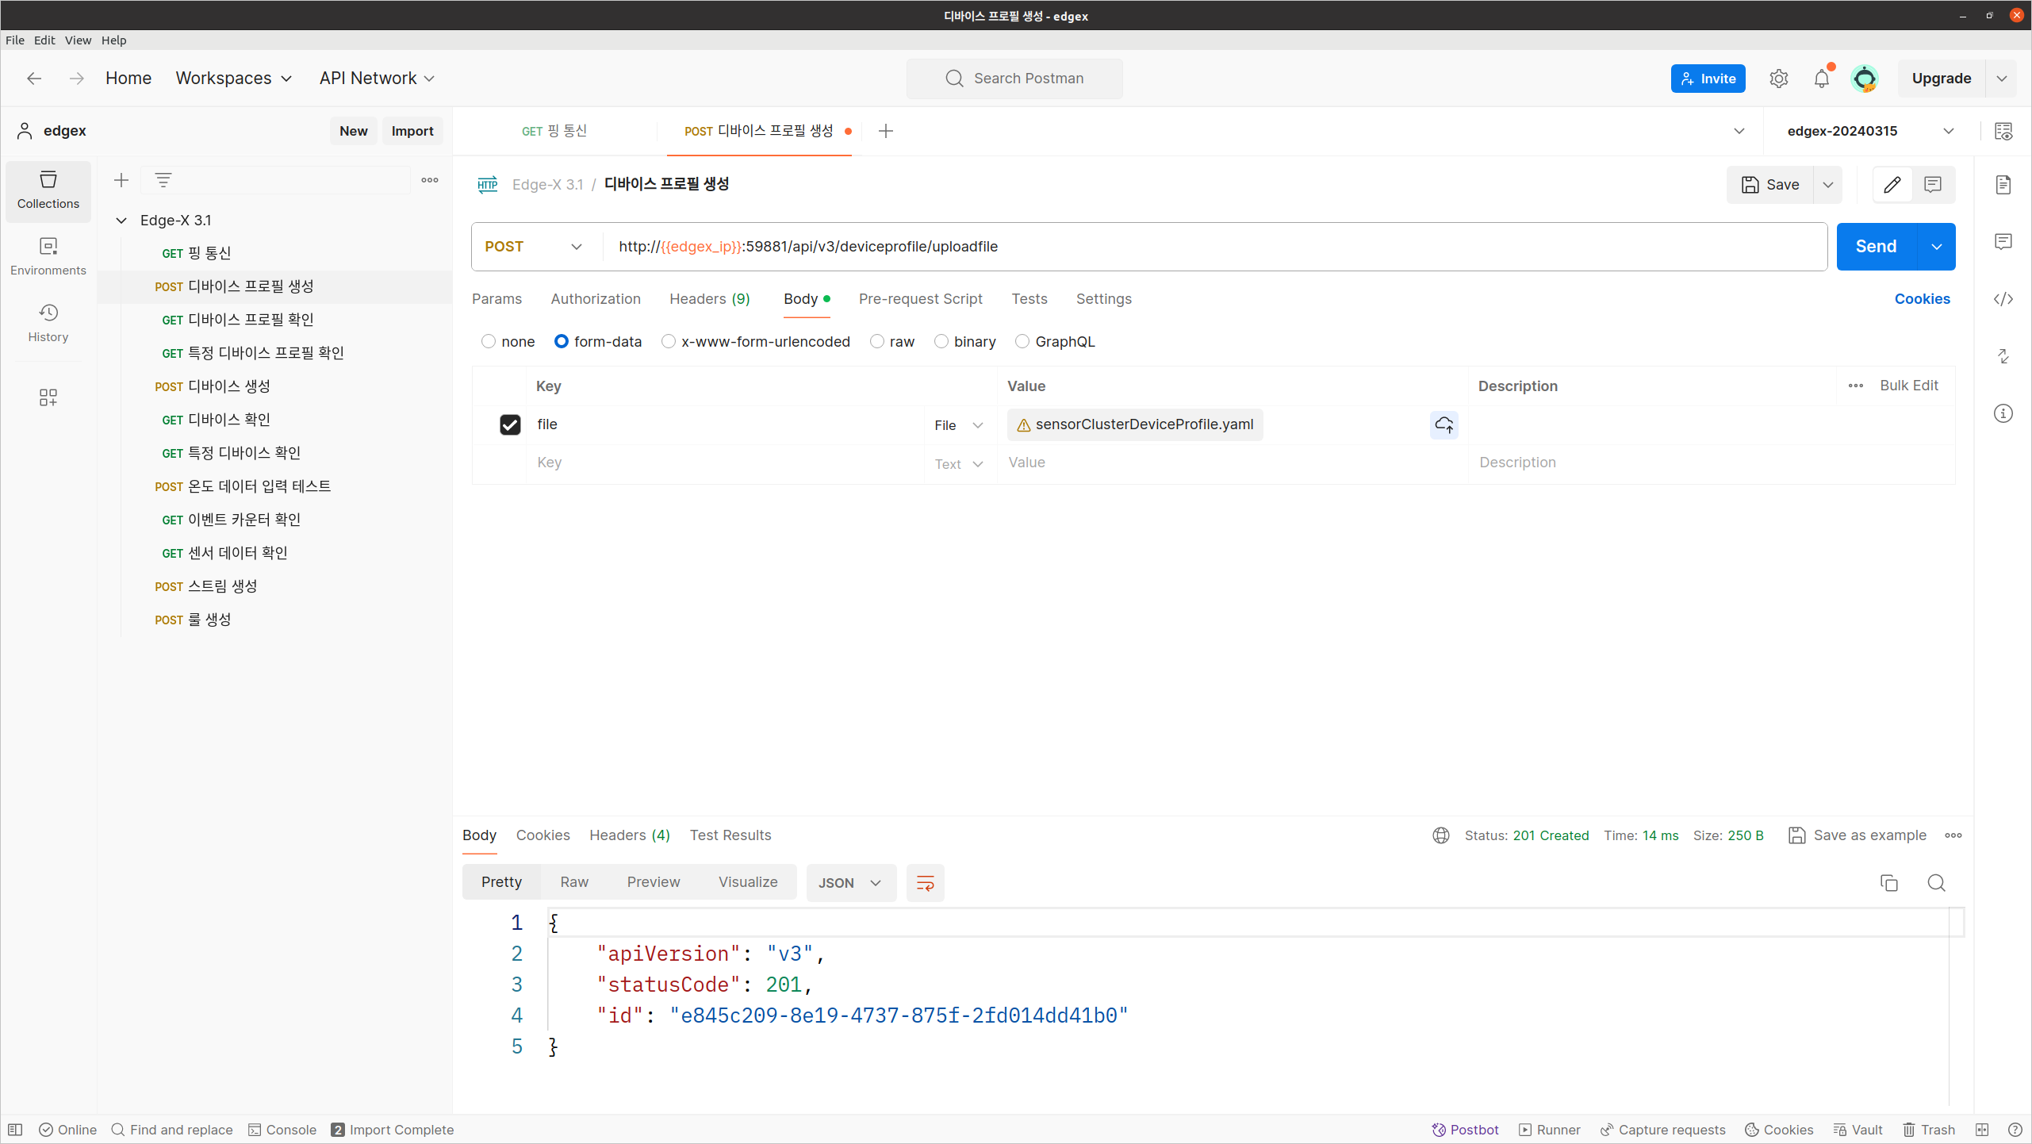Go forward with the right arrow
2032x1144 pixels.
point(76,79)
